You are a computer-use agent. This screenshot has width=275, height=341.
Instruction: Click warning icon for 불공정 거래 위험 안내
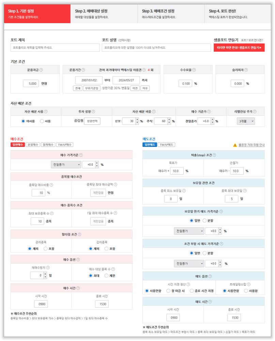[235, 145]
